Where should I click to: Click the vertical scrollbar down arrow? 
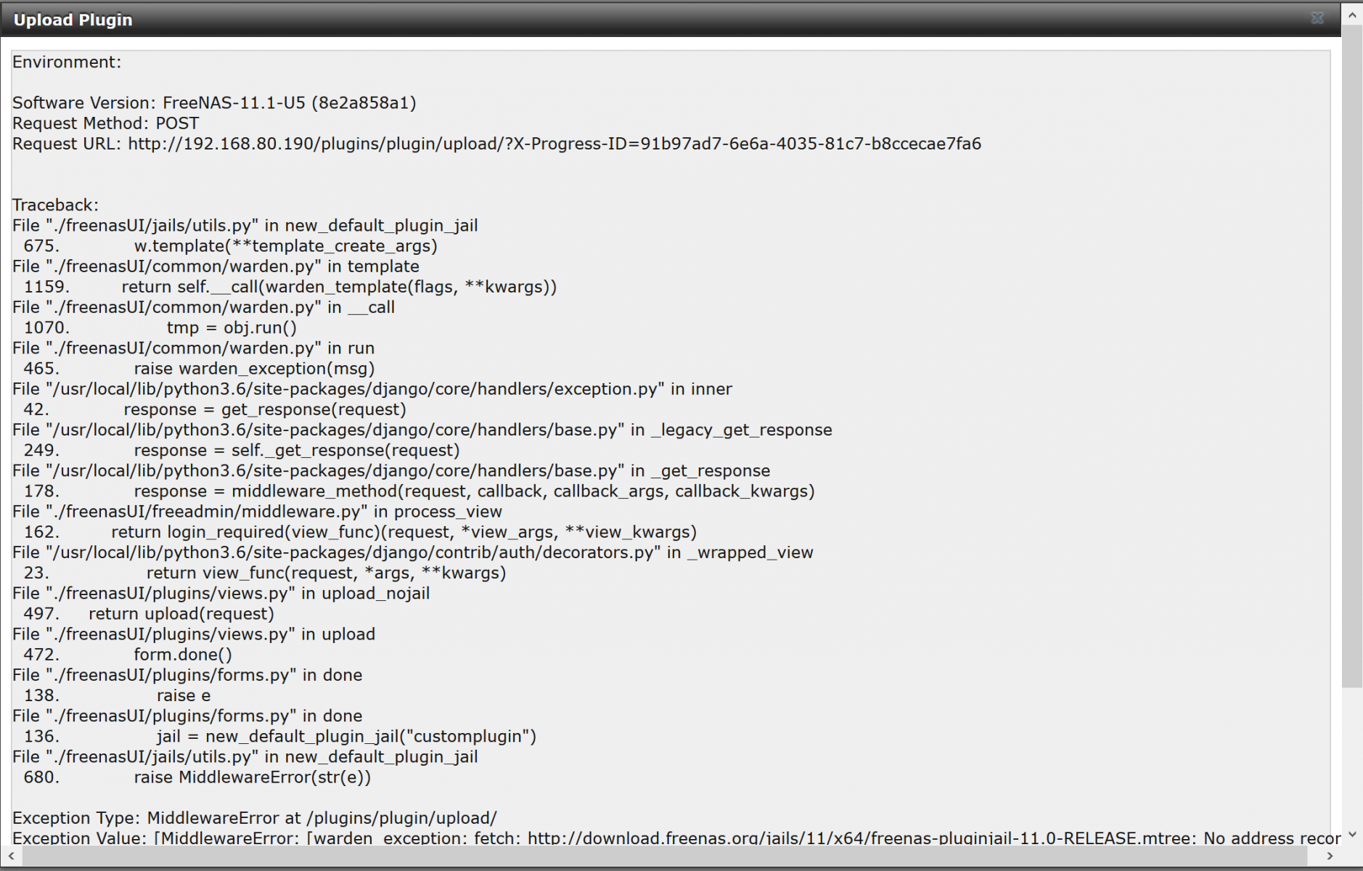pyautogui.click(x=1351, y=835)
